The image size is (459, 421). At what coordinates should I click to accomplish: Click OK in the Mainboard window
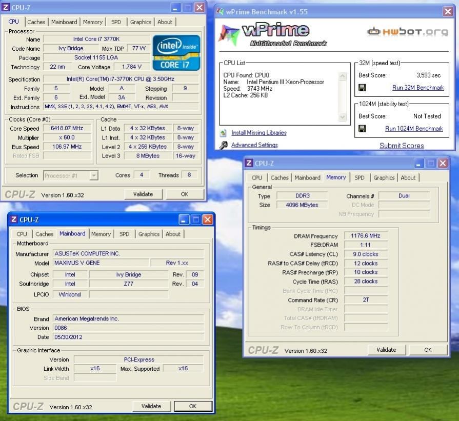[193, 406]
